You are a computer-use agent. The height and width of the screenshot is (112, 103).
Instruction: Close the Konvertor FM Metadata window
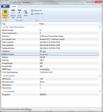pos(98,2)
